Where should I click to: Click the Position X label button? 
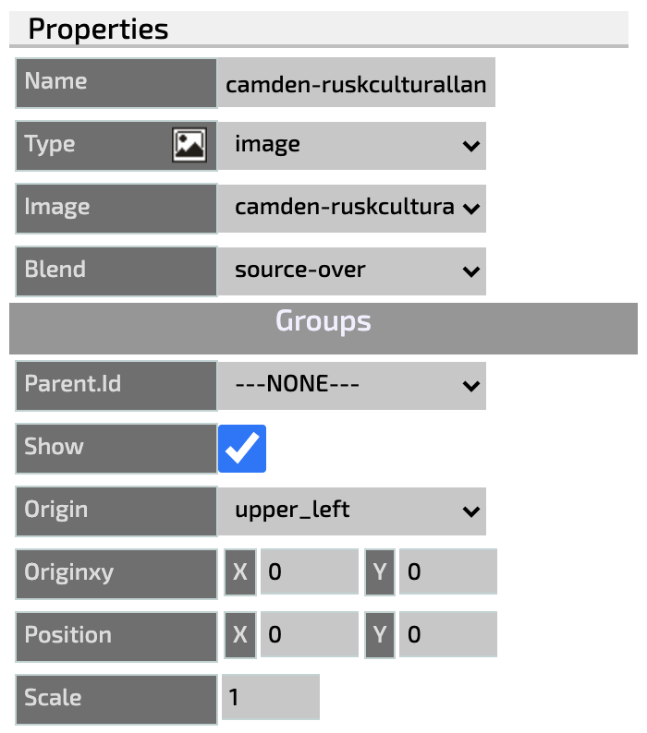pyautogui.click(x=240, y=634)
